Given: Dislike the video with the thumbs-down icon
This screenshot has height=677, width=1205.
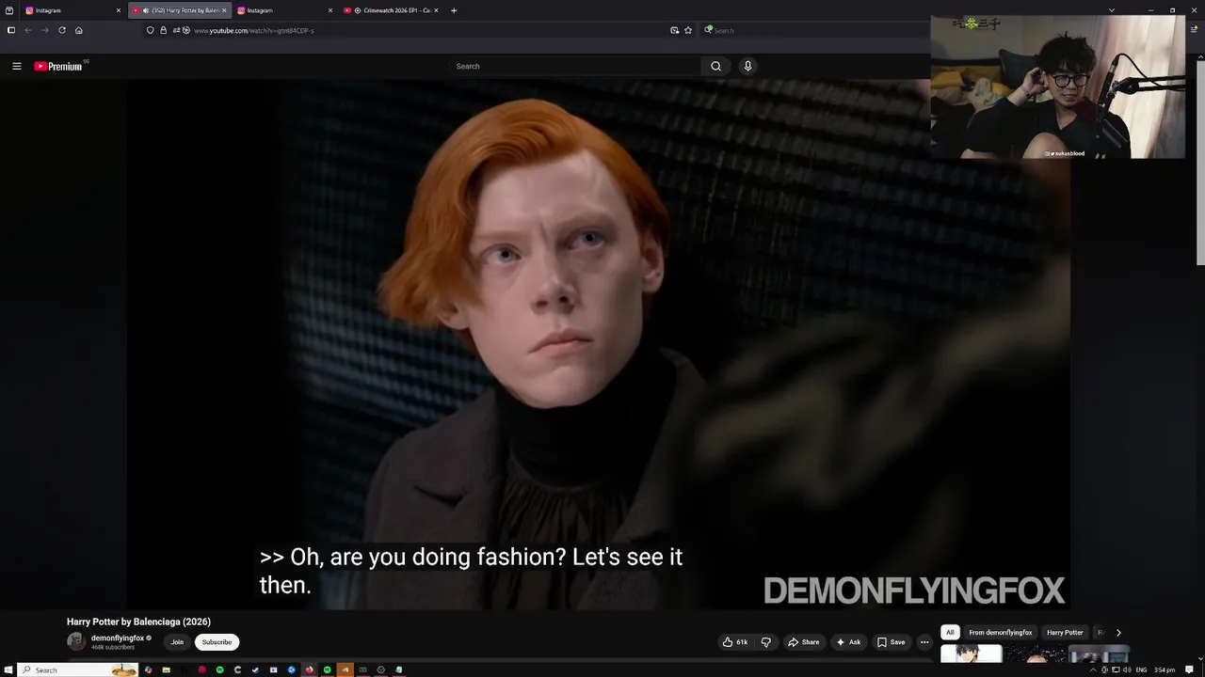Looking at the screenshot, I should click(x=765, y=642).
